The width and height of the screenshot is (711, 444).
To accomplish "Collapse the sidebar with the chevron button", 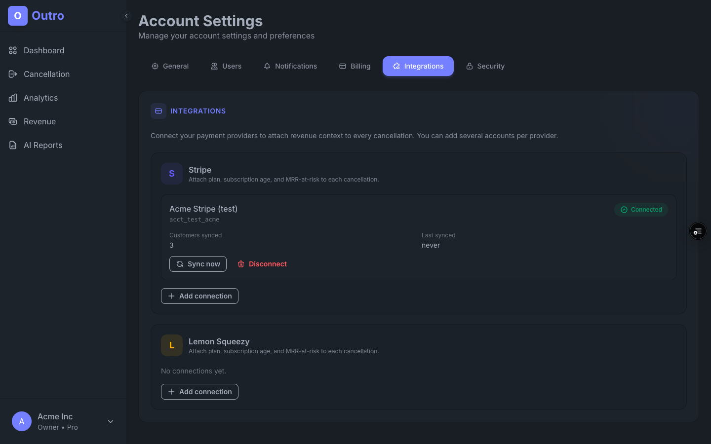I will click(126, 16).
